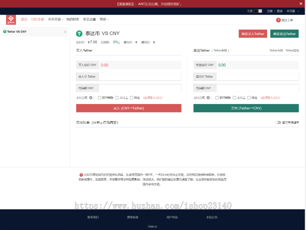Check sell-side bank transfer checkbox

217,98
